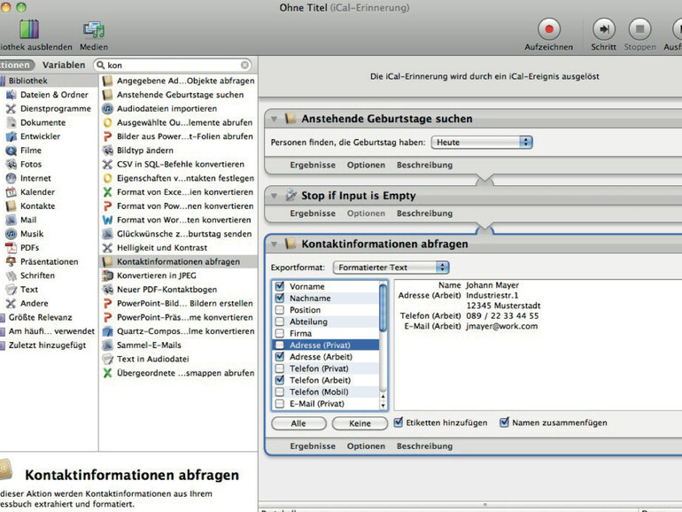Click the Stoppen toolbar icon
This screenshot has width=682, height=512.
[639, 28]
